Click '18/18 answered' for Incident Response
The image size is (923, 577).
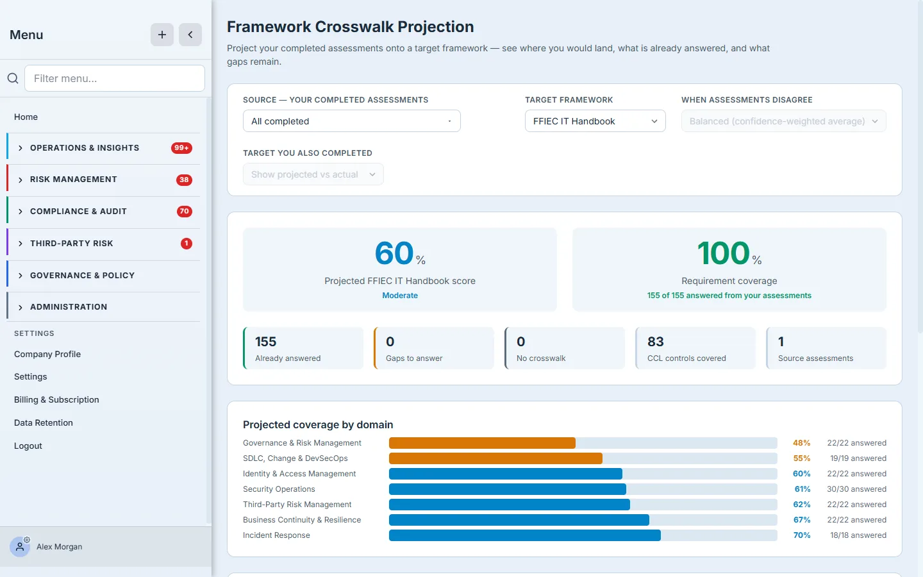[x=858, y=535]
